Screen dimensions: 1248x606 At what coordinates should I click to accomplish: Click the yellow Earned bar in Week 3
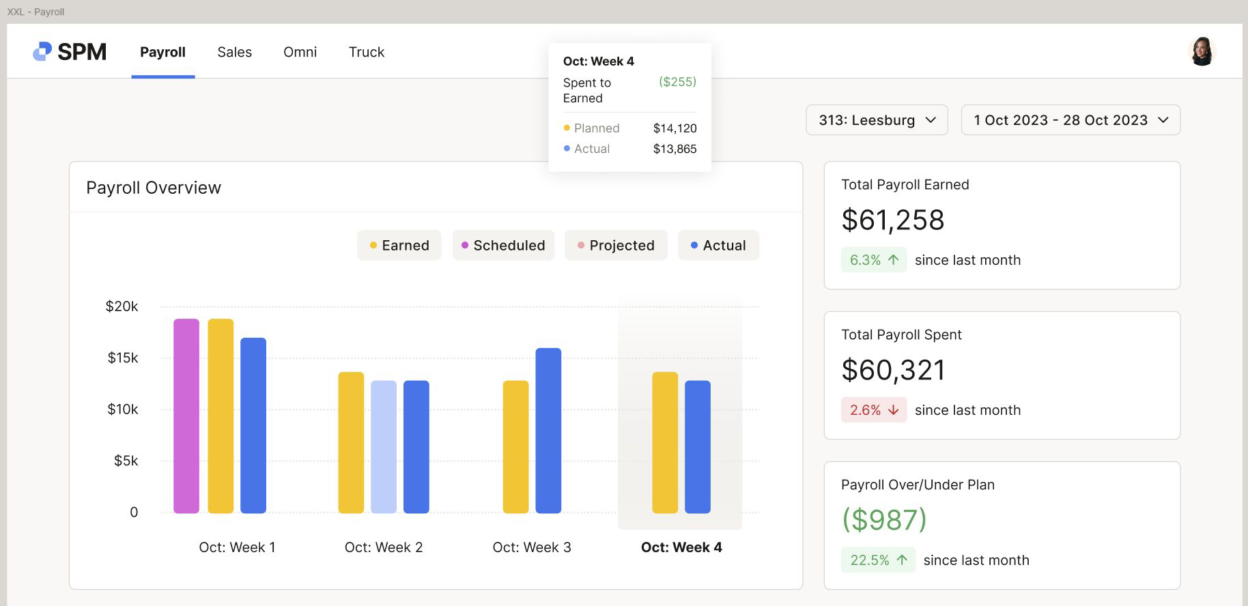[515, 447]
